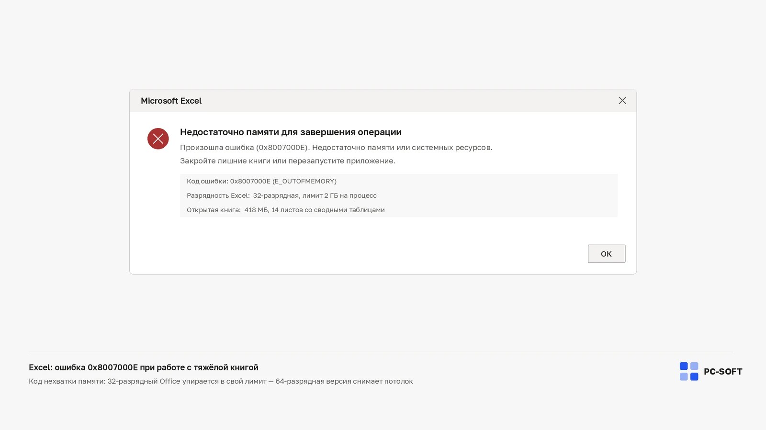Click the text '14 листов со сводными таблицами'
Viewport: 766px width, 430px height.
click(328, 210)
